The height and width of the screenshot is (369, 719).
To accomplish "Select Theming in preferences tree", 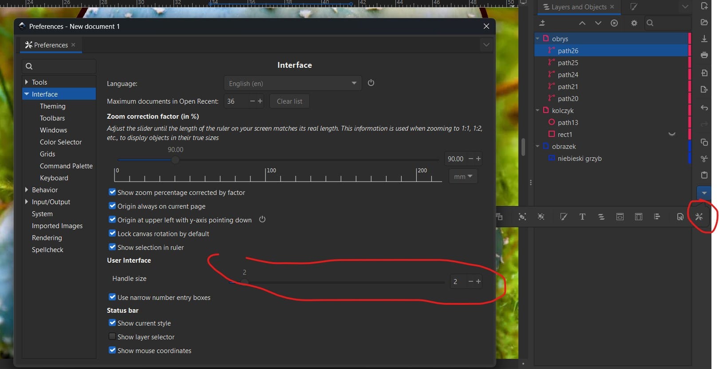I will tap(52, 106).
